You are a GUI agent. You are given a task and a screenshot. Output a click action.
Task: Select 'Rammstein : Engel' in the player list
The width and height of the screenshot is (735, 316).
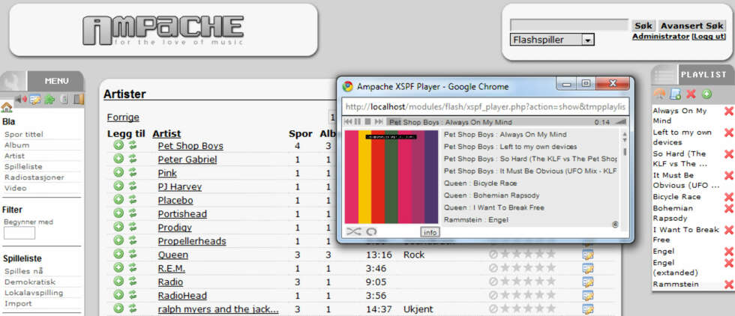(476, 219)
